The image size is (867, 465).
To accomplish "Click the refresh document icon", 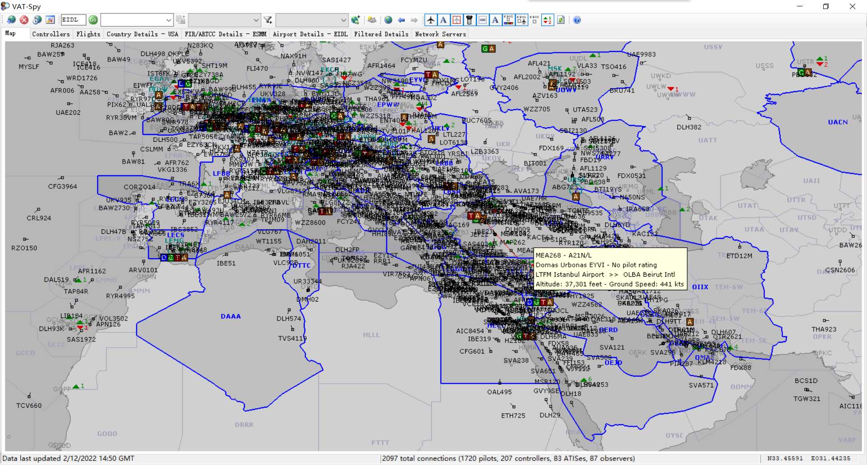I will [x=561, y=20].
